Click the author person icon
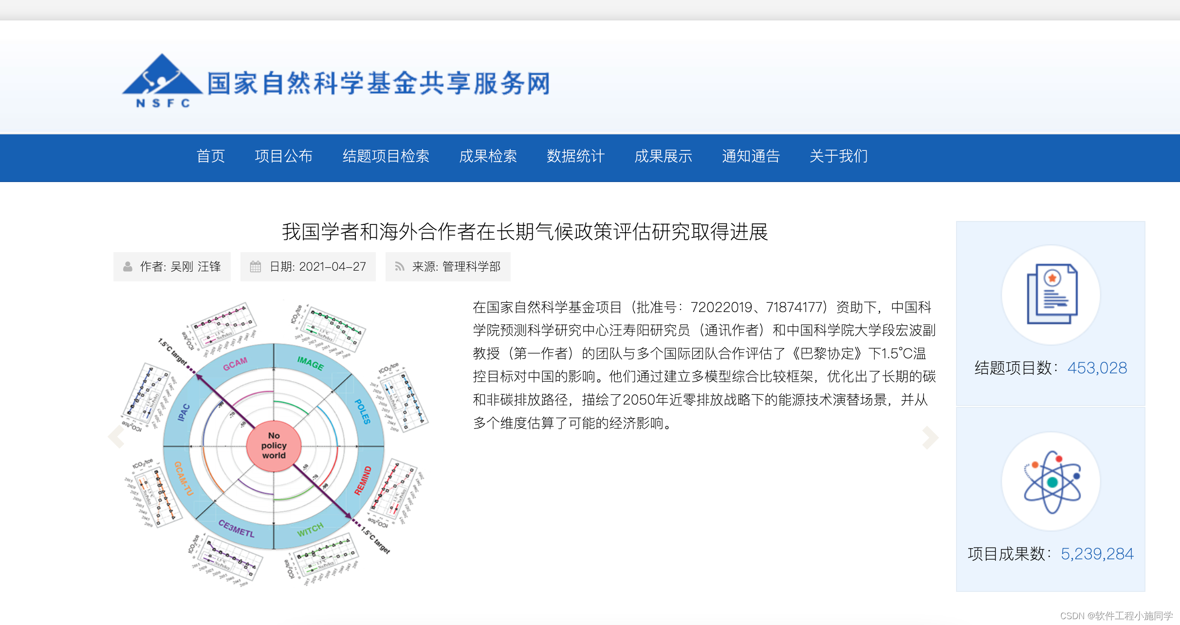 tap(128, 267)
